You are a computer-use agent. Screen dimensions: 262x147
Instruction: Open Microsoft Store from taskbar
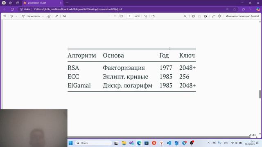click(147, 143)
